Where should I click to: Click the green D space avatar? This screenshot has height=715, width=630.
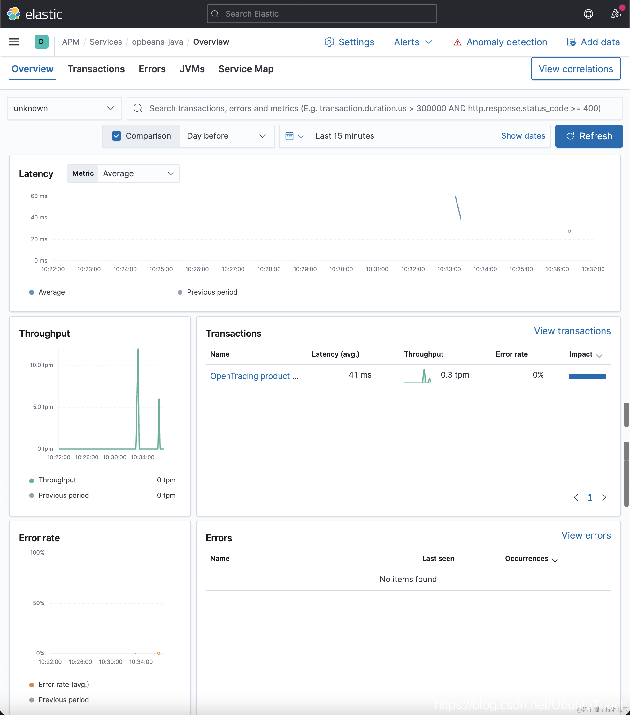coord(41,42)
